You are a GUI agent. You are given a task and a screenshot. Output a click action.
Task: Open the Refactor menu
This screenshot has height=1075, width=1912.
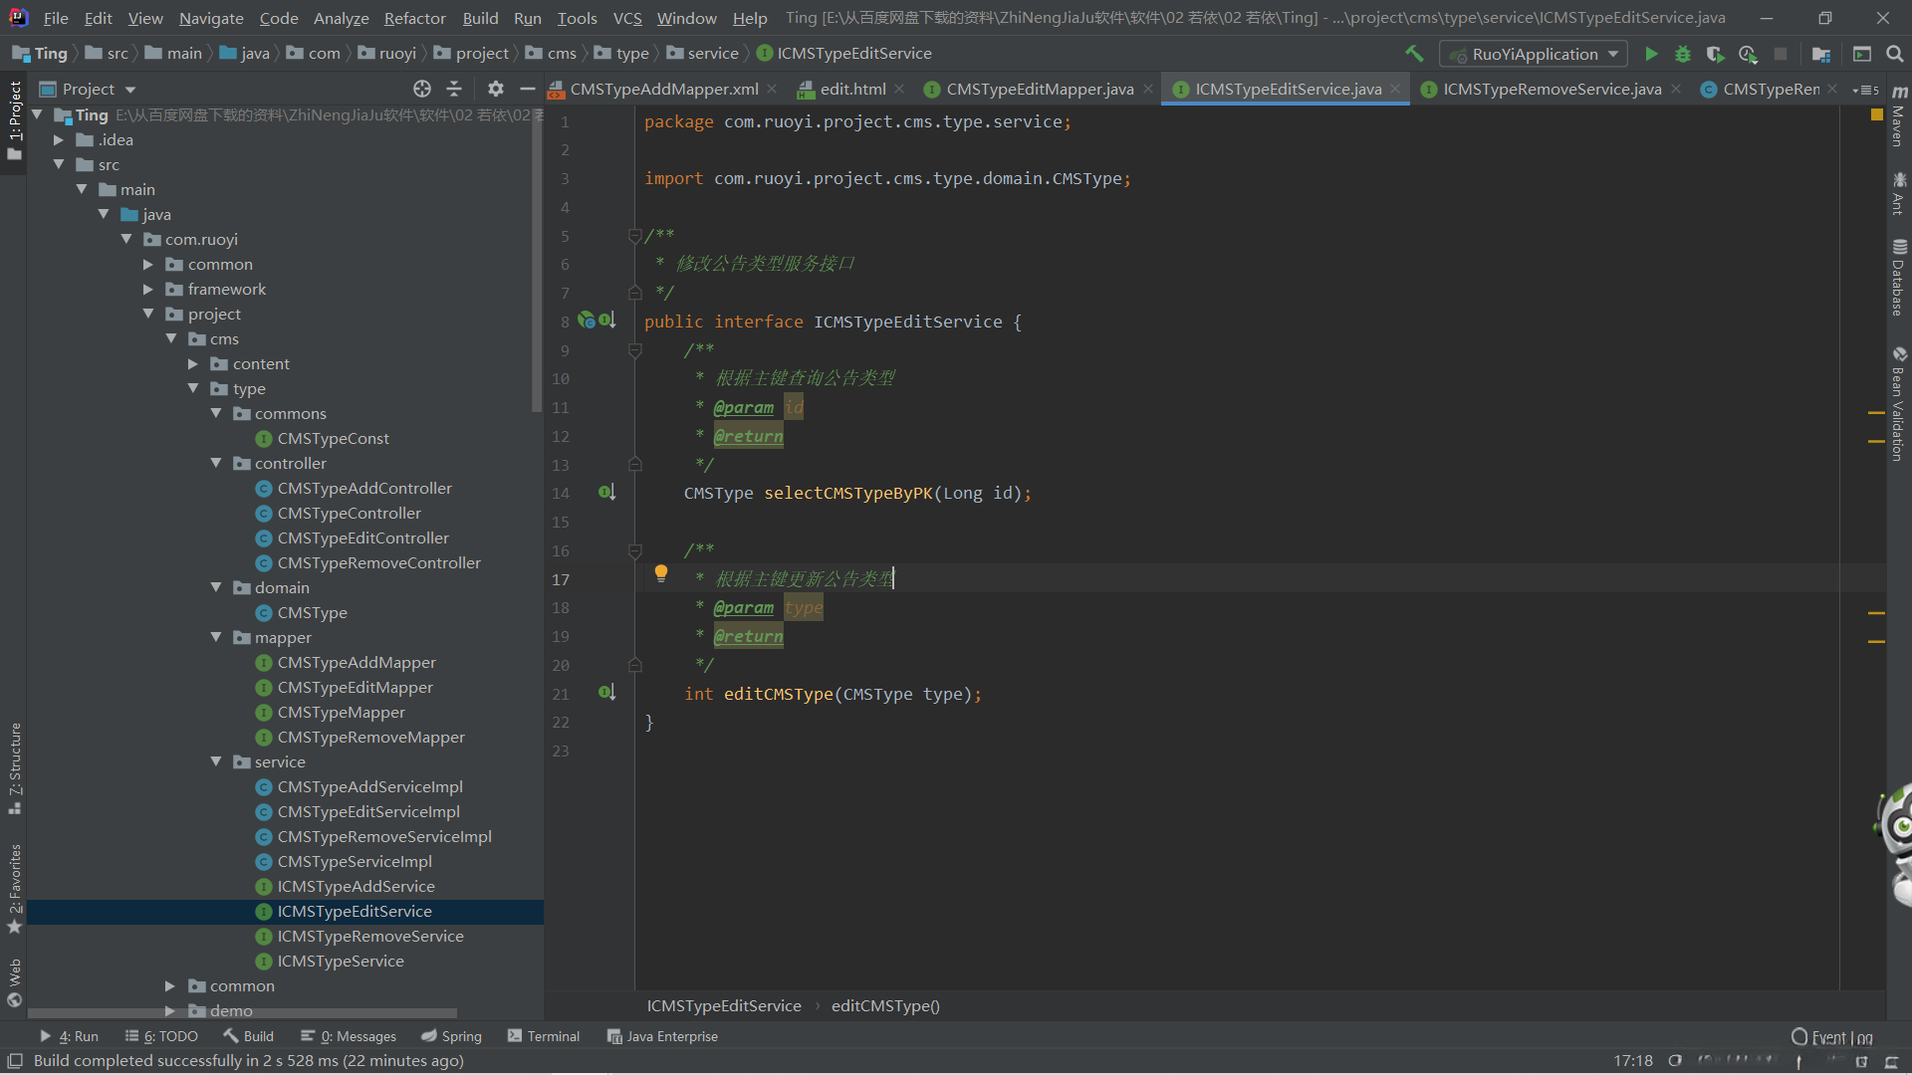(414, 18)
